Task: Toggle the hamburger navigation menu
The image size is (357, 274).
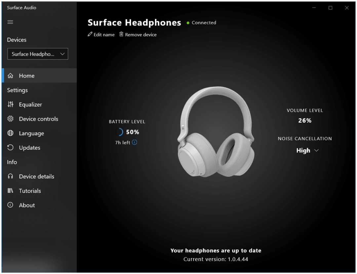Action: (x=10, y=22)
